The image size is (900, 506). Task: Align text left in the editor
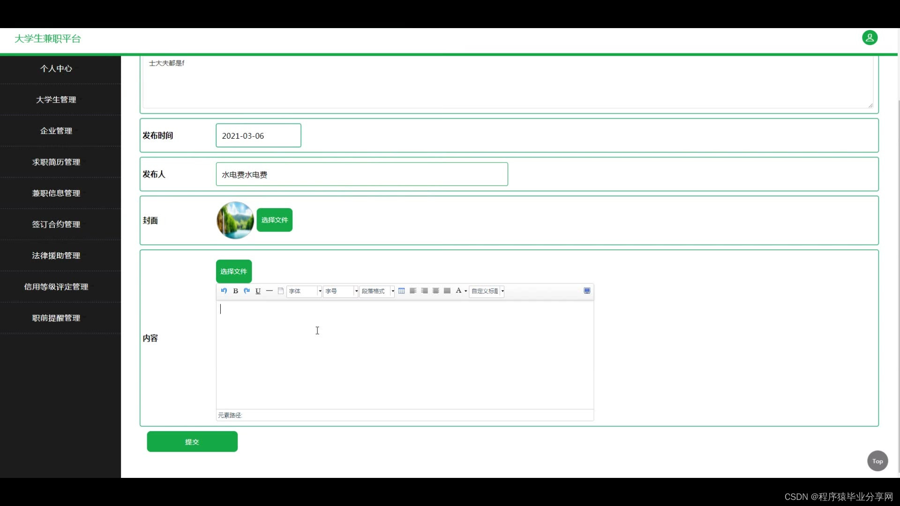click(x=413, y=291)
